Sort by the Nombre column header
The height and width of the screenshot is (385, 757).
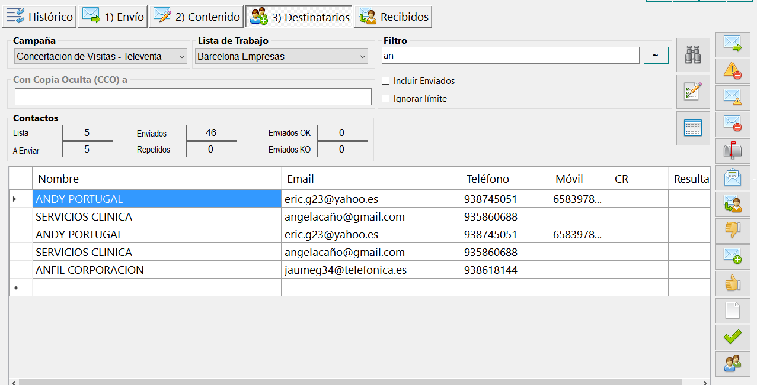(x=157, y=179)
